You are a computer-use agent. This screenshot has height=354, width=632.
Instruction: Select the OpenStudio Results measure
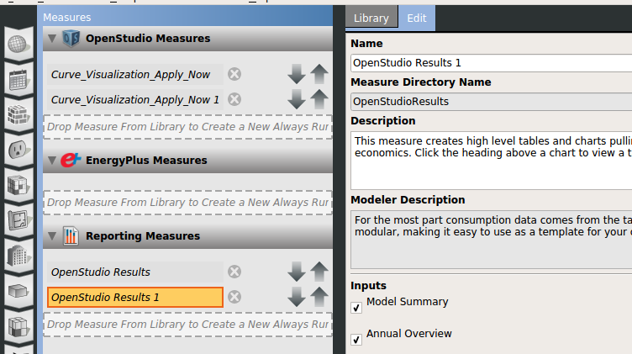pyautogui.click(x=135, y=272)
